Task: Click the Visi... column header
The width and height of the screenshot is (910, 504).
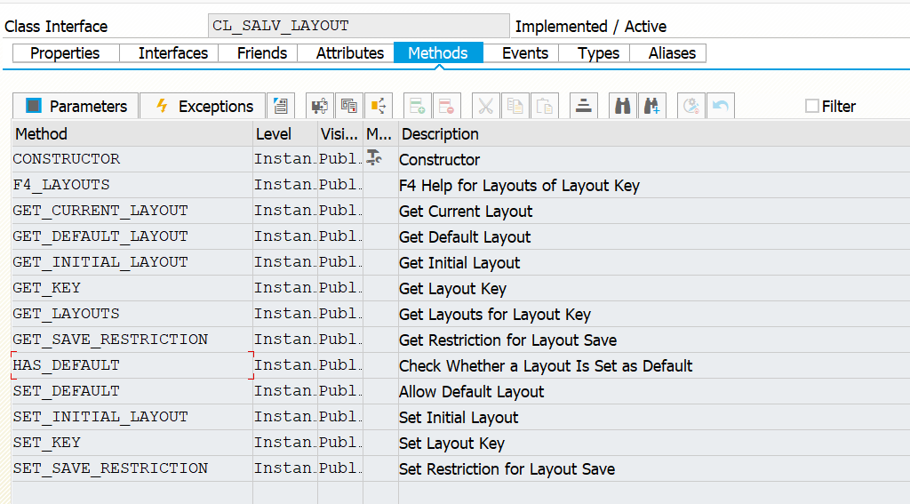Action: coord(340,134)
